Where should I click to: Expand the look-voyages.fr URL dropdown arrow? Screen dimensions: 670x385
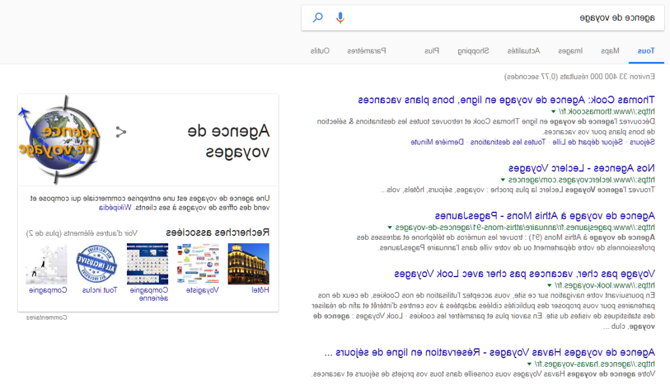pos(550,285)
